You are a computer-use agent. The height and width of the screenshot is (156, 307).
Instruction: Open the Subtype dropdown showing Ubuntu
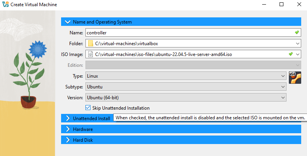pos(186,87)
